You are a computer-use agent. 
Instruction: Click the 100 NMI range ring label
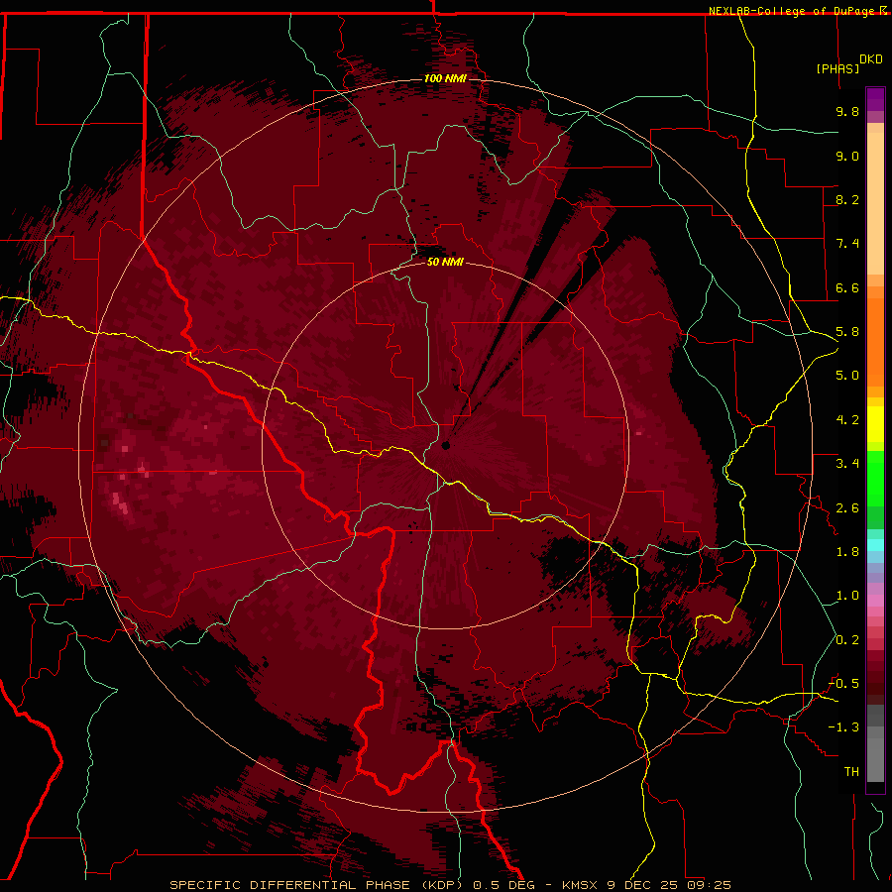tap(445, 78)
